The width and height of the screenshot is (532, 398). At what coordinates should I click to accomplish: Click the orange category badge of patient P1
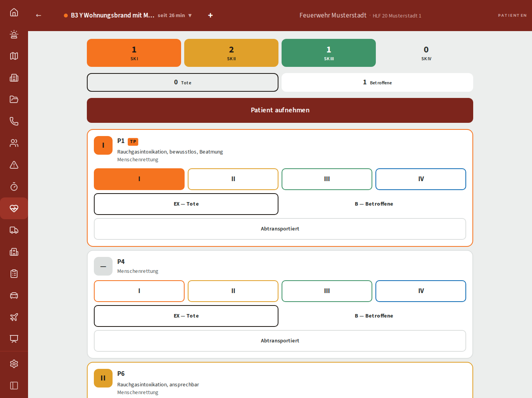click(x=103, y=145)
